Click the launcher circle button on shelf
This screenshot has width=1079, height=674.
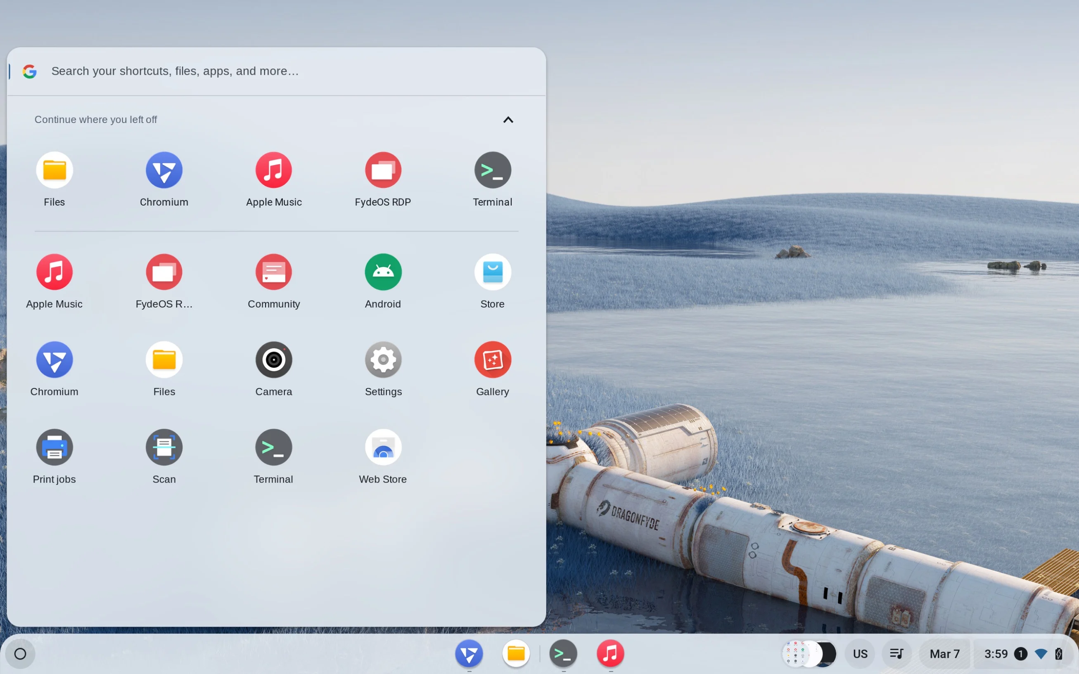(x=20, y=653)
